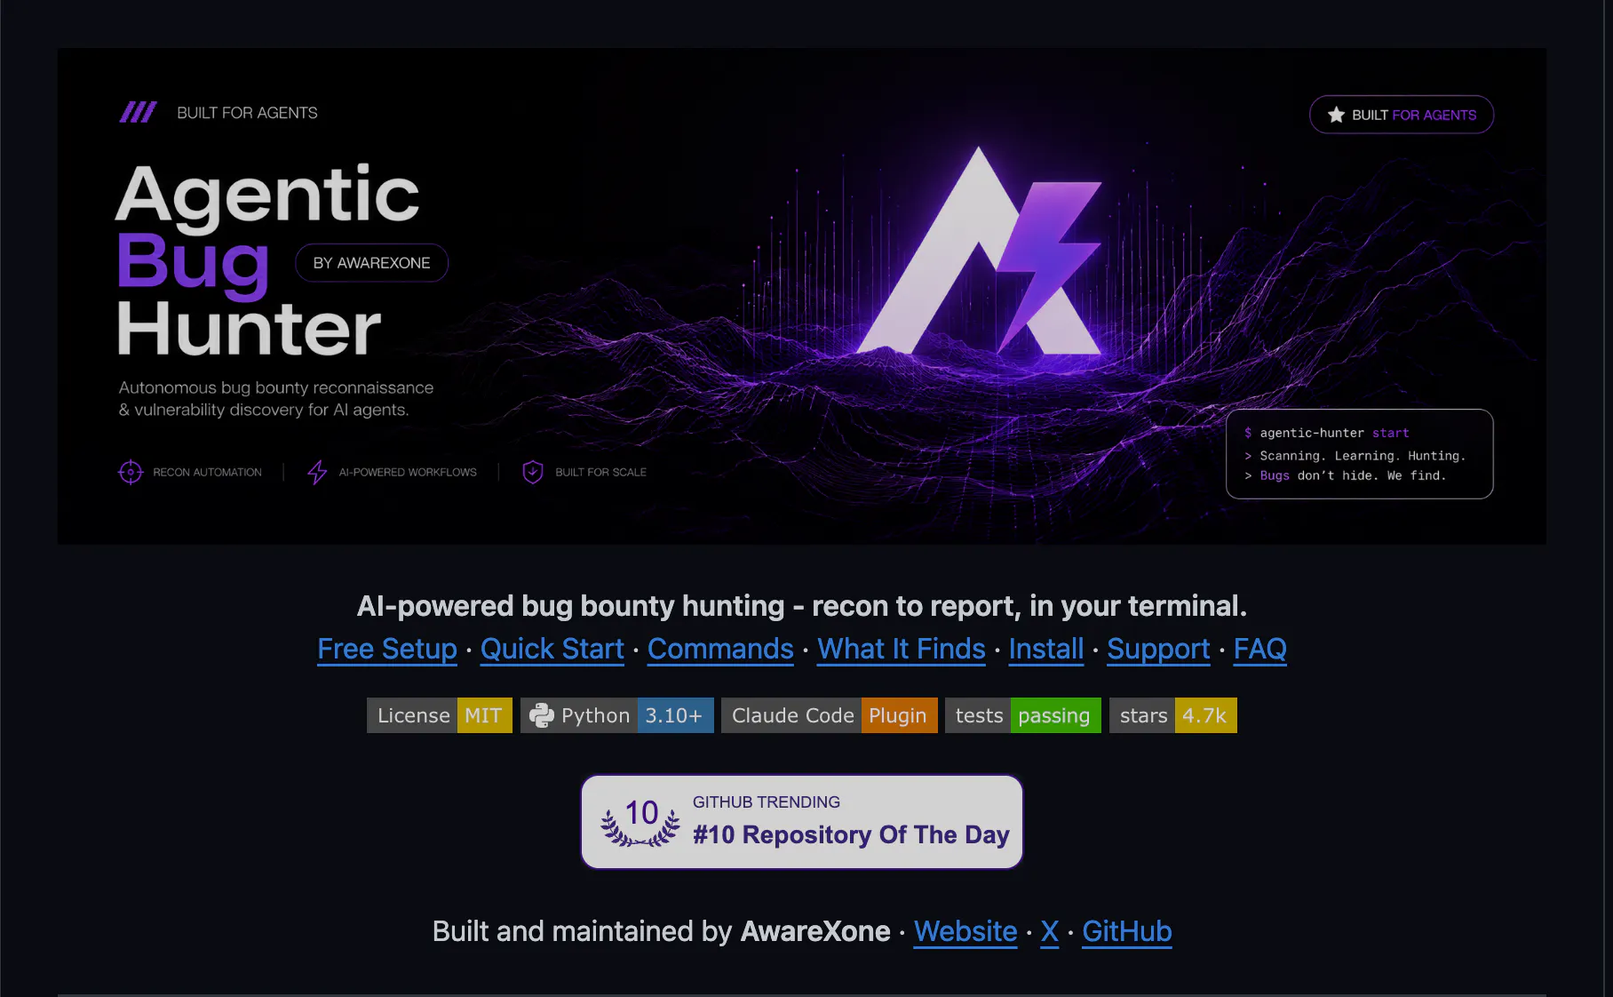Click the Claude Code Plugin badge
The image size is (1613, 997).
tap(829, 715)
